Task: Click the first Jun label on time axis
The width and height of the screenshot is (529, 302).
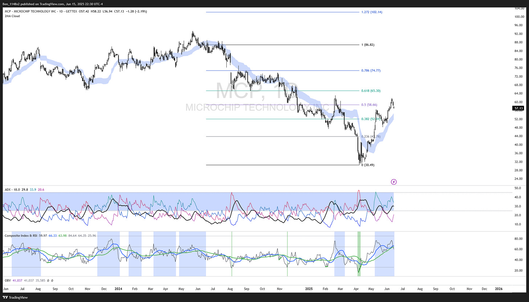Action: 6,289
